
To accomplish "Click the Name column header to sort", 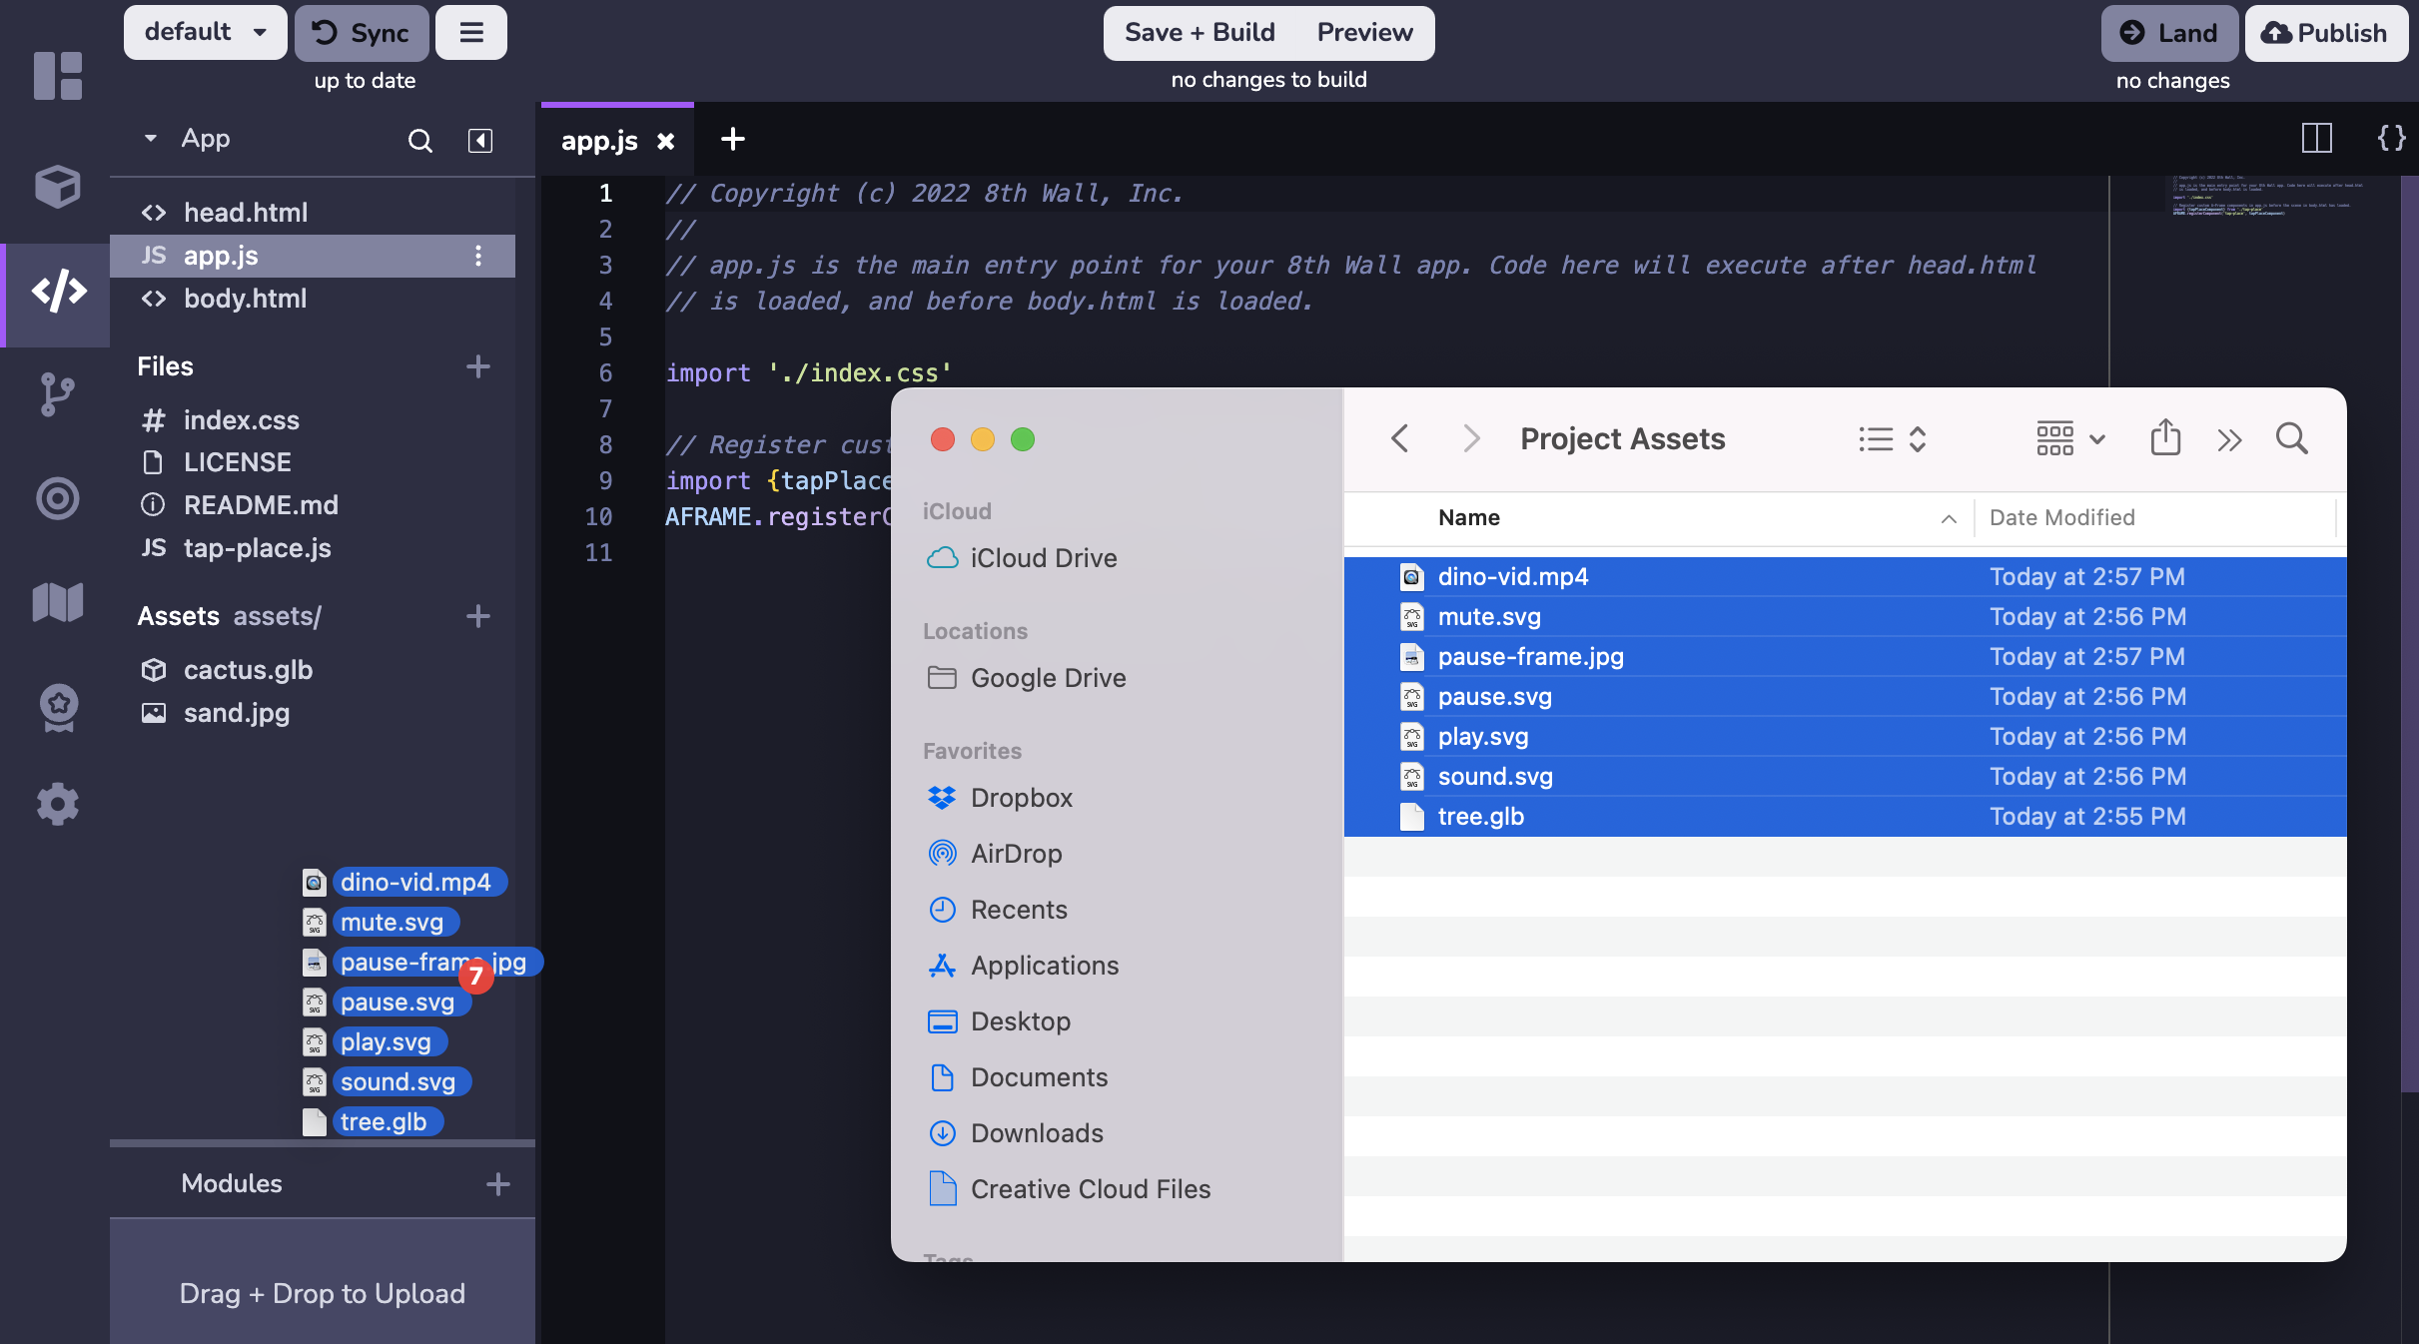I will coord(1467,516).
